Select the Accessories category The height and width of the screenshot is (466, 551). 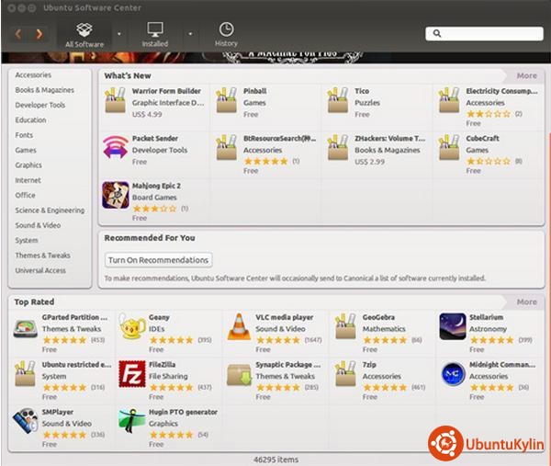coord(33,75)
